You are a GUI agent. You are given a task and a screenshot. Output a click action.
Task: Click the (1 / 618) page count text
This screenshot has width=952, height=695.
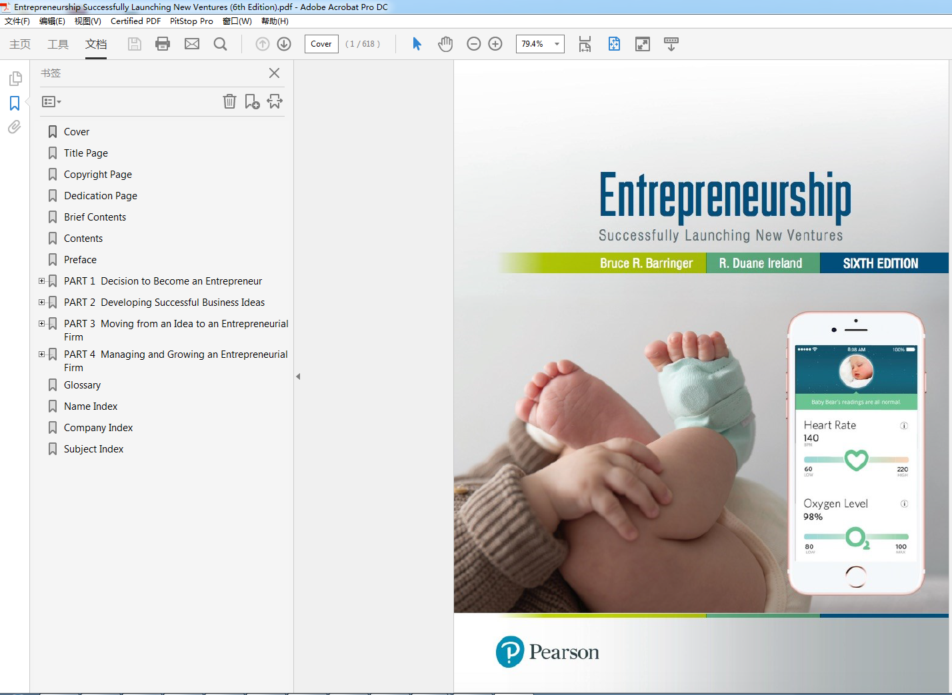coord(363,44)
